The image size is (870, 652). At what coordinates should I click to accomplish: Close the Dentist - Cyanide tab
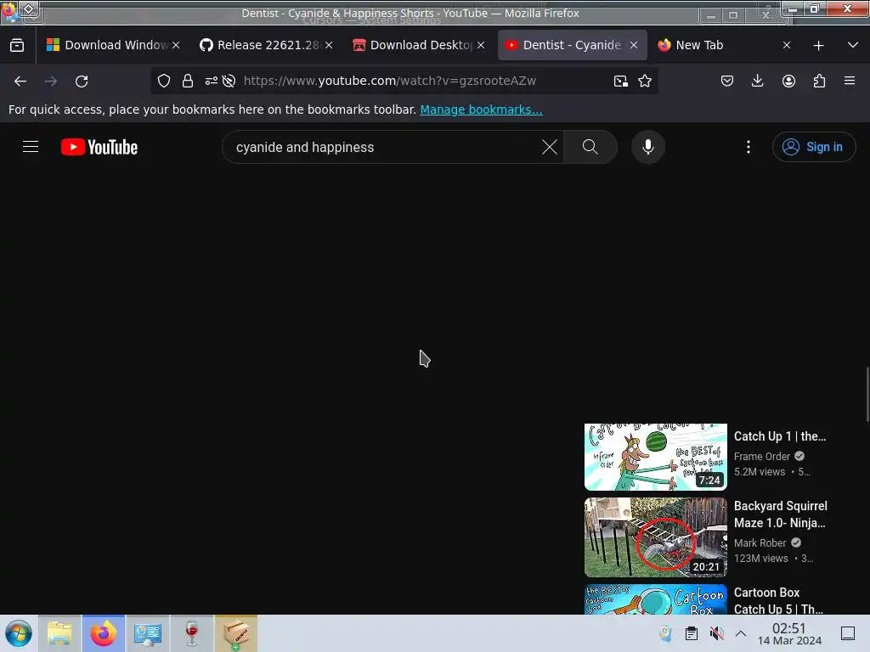pos(634,46)
